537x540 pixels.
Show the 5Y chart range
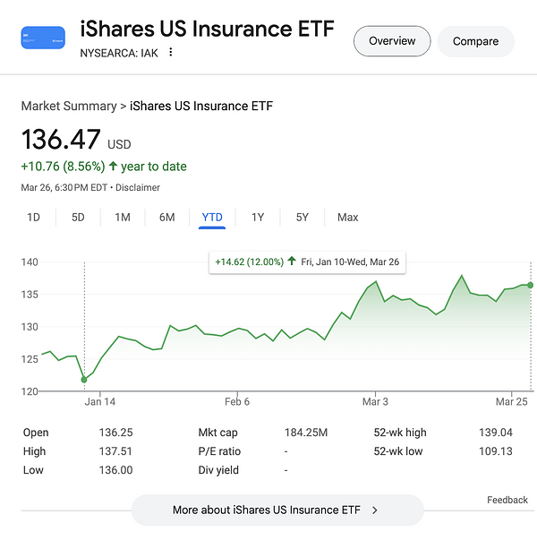pos(303,218)
